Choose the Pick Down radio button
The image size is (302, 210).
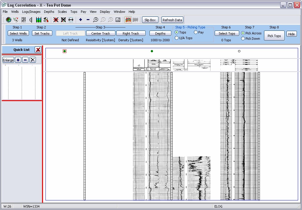(x=243, y=39)
